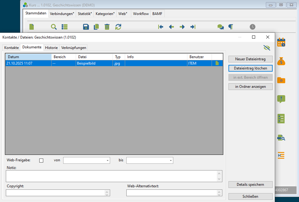Open the money bag sidebar icon
The height and width of the screenshot is (202, 299).
(281, 61)
